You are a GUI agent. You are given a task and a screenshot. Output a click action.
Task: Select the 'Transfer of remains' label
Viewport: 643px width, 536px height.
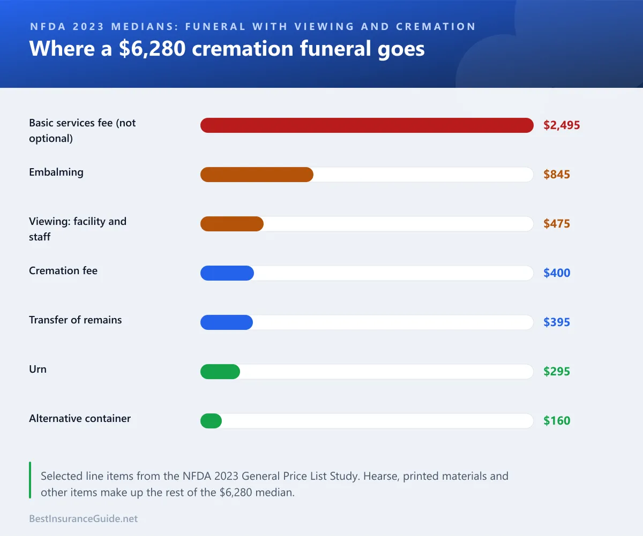(x=76, y=320)
